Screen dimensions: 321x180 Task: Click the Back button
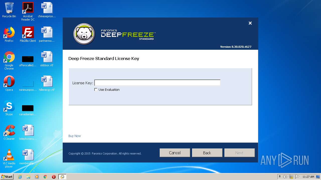tap(207, 153)
